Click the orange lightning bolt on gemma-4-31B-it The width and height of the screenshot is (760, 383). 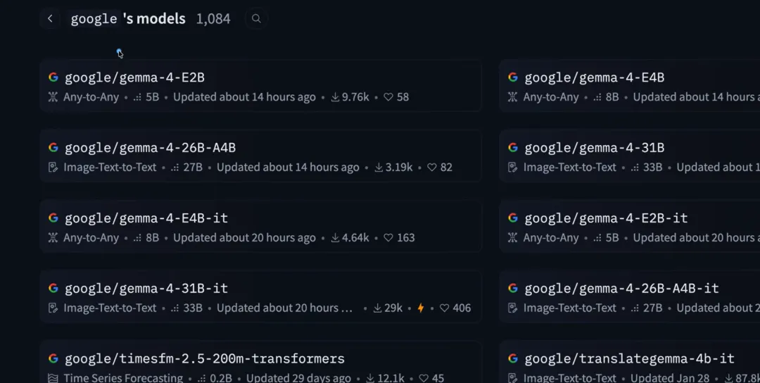pyautogui.click(x=421, y=308)
